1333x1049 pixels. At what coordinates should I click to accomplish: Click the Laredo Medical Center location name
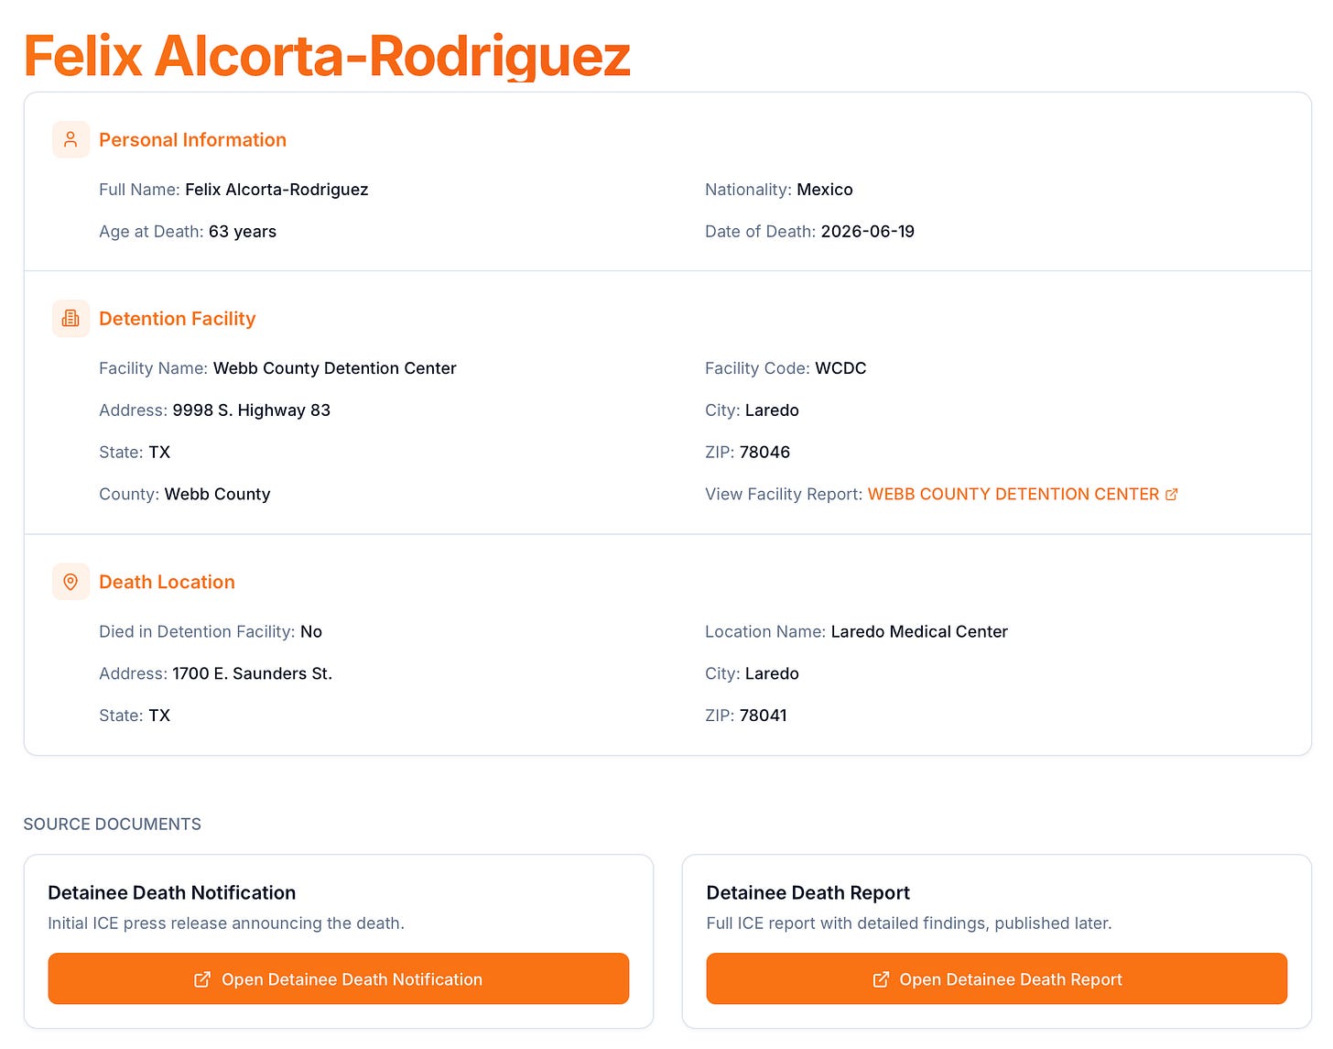pos(919,631)
